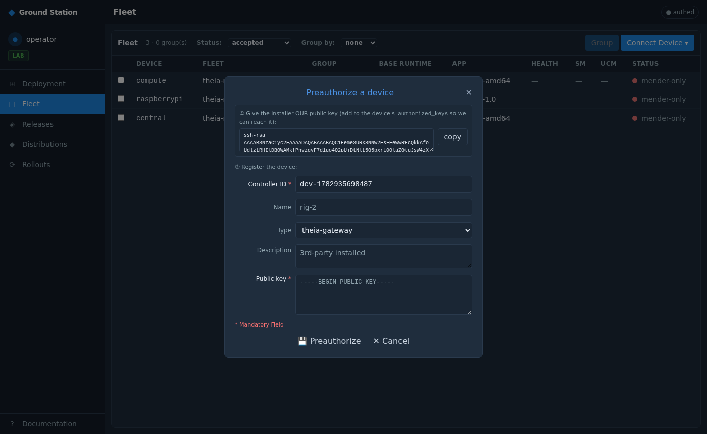Click the Public key text area
The height and width of the screenshot is (434, 707).
[384, 295]
